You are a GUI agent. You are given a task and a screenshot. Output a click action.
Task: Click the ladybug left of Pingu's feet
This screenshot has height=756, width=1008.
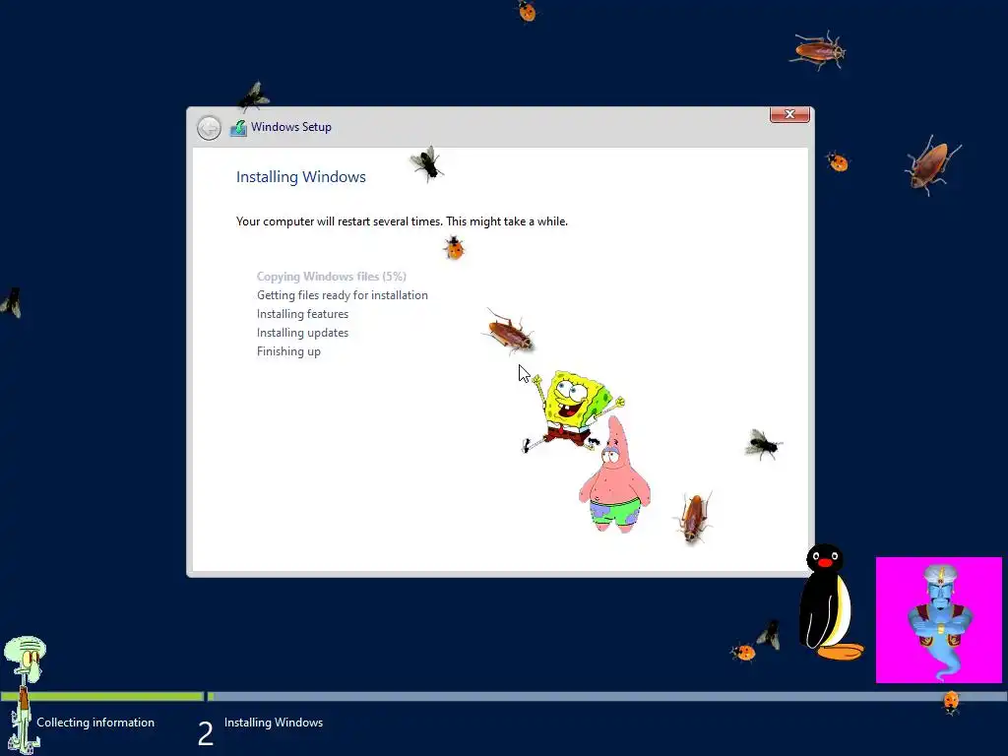point(743,652)
